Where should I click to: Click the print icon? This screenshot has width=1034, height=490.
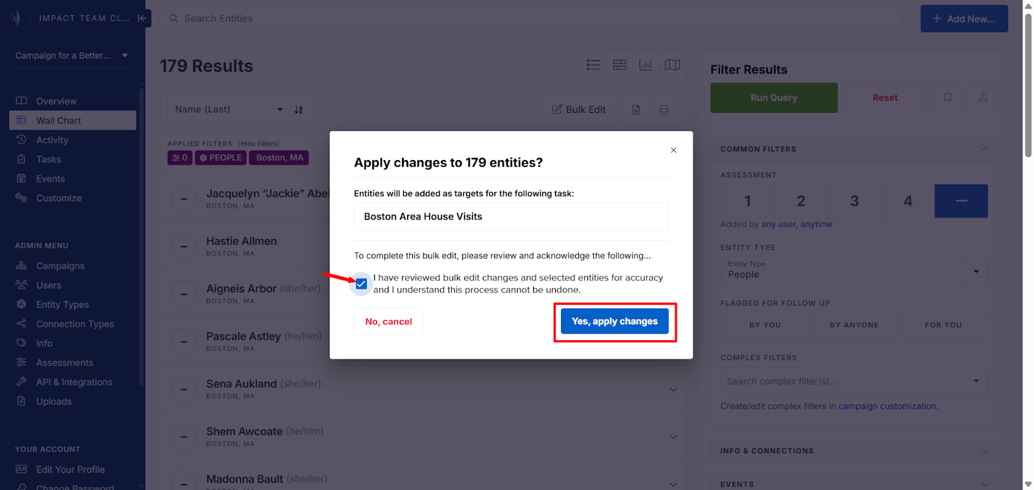point(664,110)
